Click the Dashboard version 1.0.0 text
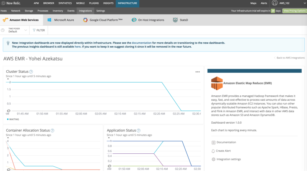 pos(226,123)
